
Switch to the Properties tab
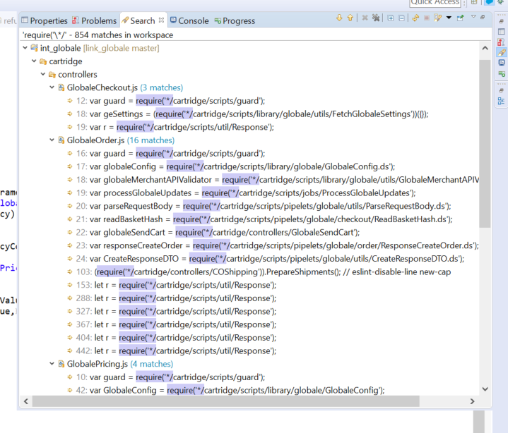point(48,20)
